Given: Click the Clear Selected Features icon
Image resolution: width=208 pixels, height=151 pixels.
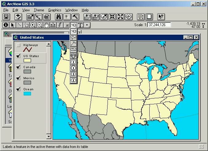Looking at the screenshot, I should pos(149,17).
